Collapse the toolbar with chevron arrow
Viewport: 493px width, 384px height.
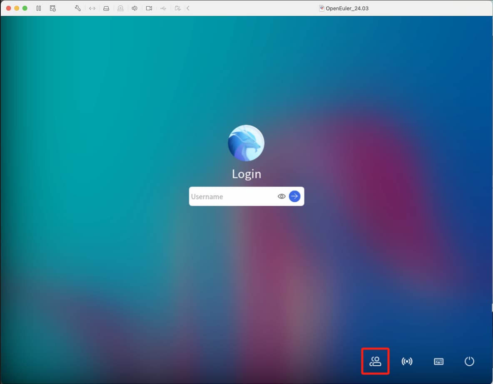[188, 8]
